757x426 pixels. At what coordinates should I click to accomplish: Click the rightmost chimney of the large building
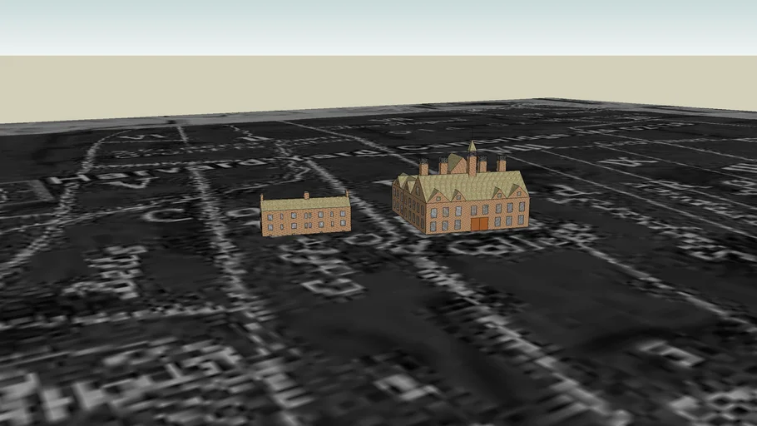click(x=501, y=163)
